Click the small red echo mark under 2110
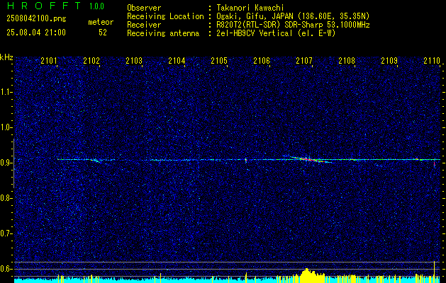446x283 pixels. pyautogui.click(x=435, y=163)
